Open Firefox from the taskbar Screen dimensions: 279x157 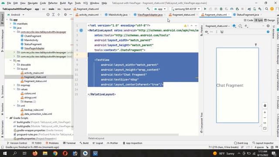[35, 153]
